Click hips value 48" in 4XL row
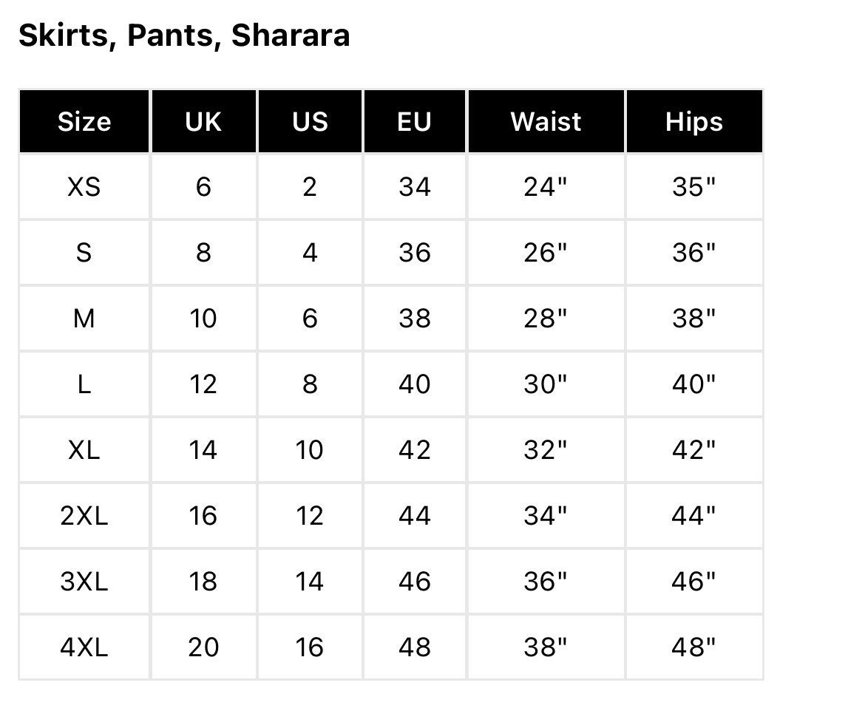 tap(694, 647)
